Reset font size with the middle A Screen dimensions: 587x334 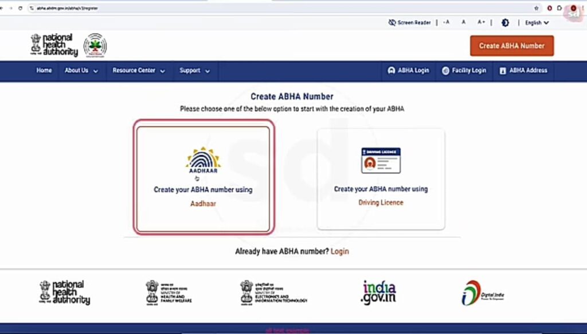[463, 22]
